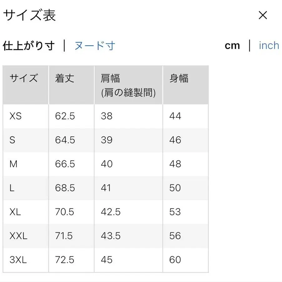Click the 肩幅 column header
This screenshot has width=282, height=282.
109,78
